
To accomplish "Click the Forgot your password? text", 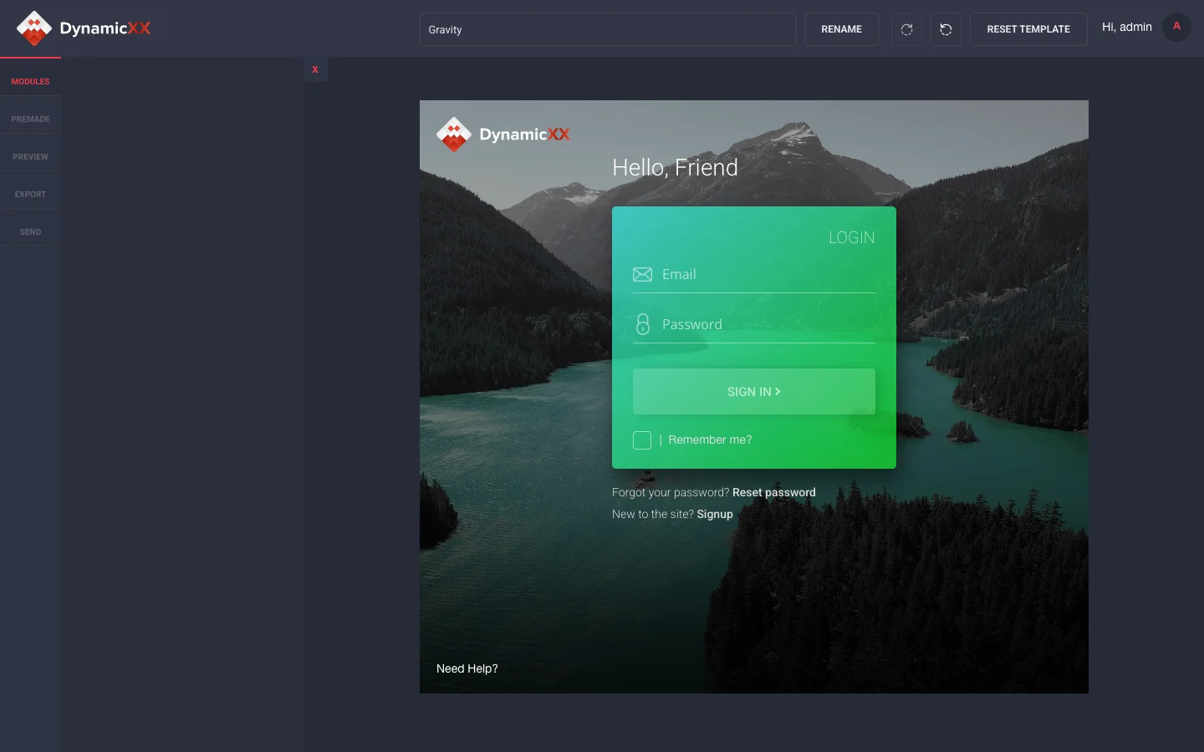I will (671, 493).
